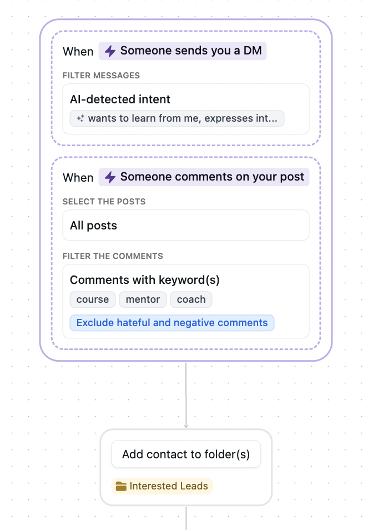373x530 pixels.
Task: Click the folder icon on the Interested Leads tag
Action: (x=122, y=486)
